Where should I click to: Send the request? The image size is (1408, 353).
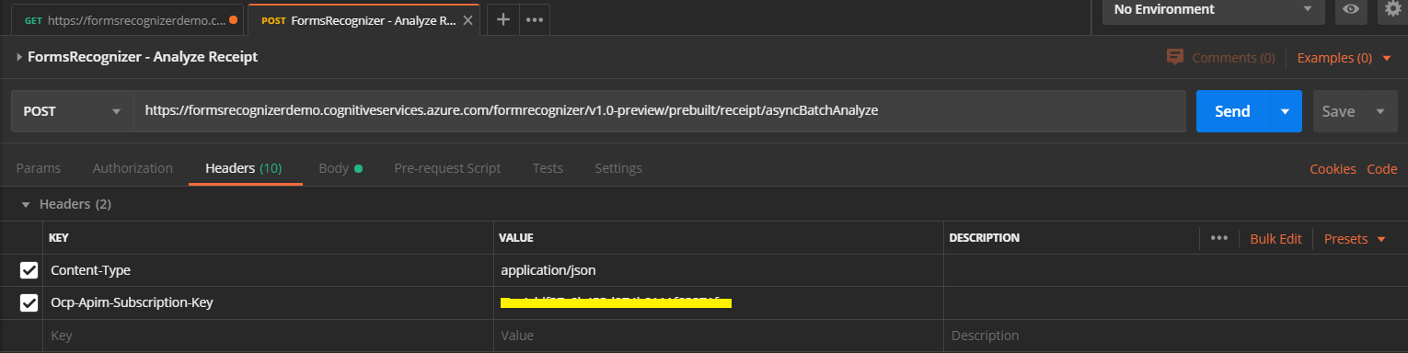1232,111
